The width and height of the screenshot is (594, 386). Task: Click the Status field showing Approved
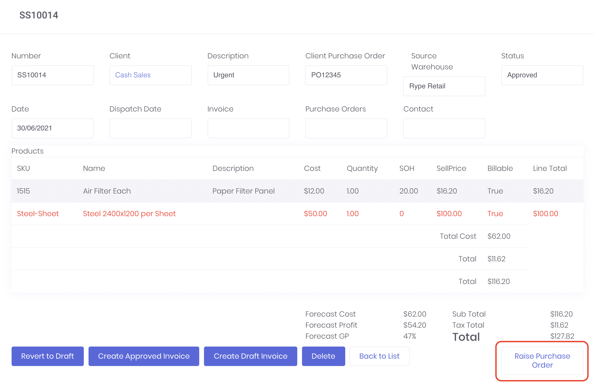542,75
